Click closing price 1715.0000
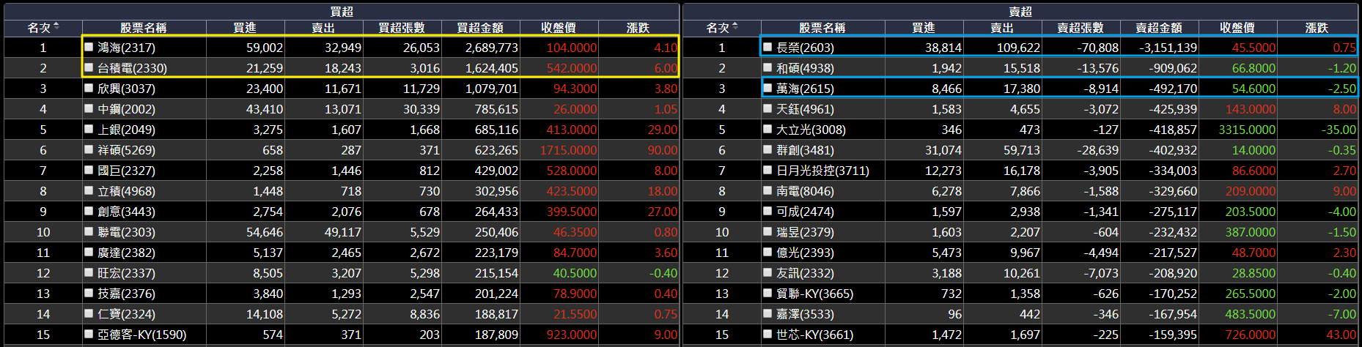The image size is (1362, 347). coord(568,150)
